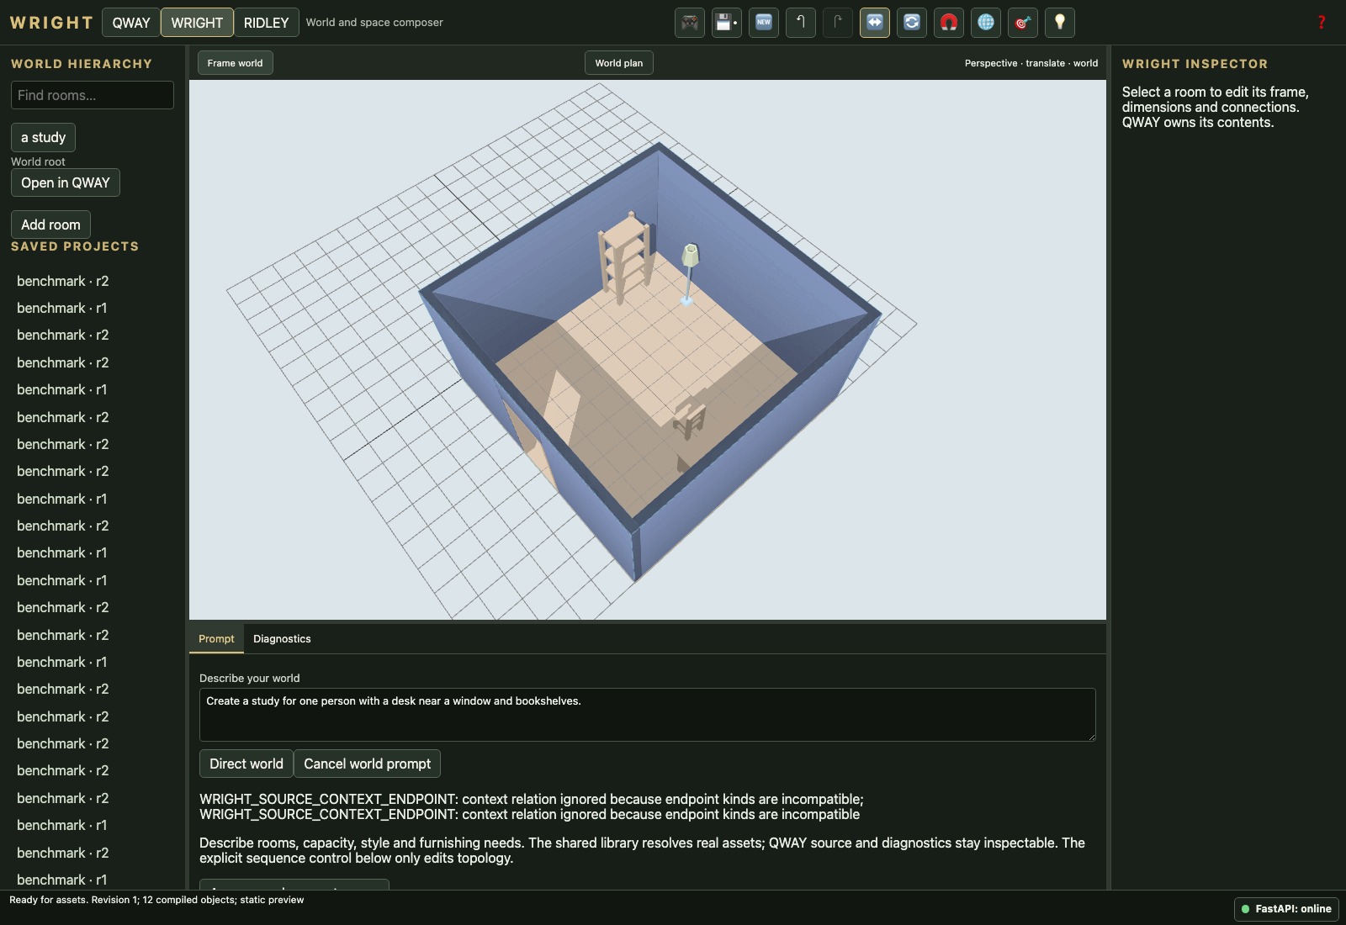Click the World plan button
The height and width of the screenshot is (925, 1346).
tap(619, 63)
